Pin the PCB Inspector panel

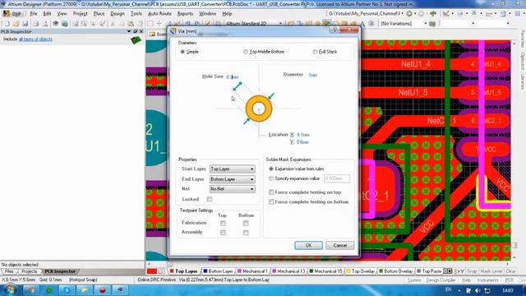click(136, 31)
